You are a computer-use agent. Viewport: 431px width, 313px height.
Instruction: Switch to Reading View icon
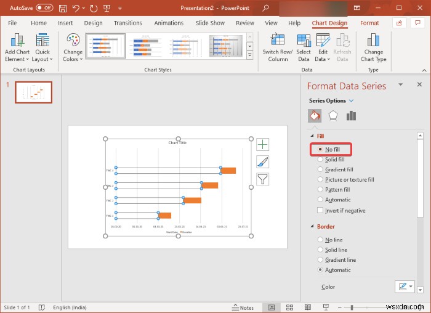coord(308,307)
